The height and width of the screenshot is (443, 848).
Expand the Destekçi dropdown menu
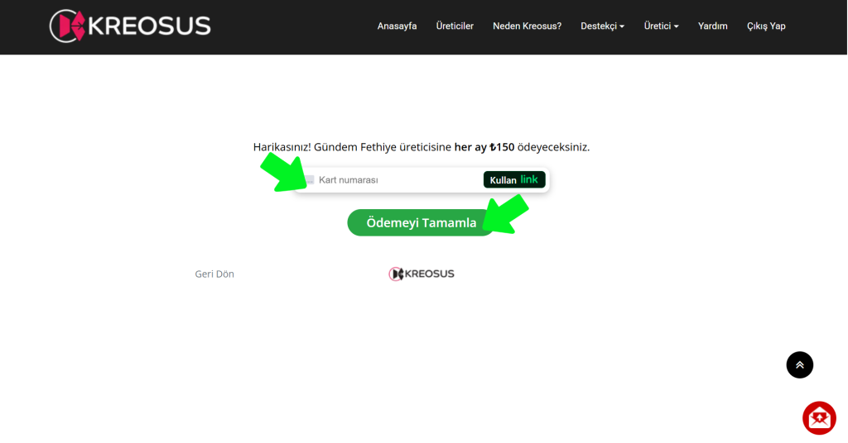[x=602, y=26]
